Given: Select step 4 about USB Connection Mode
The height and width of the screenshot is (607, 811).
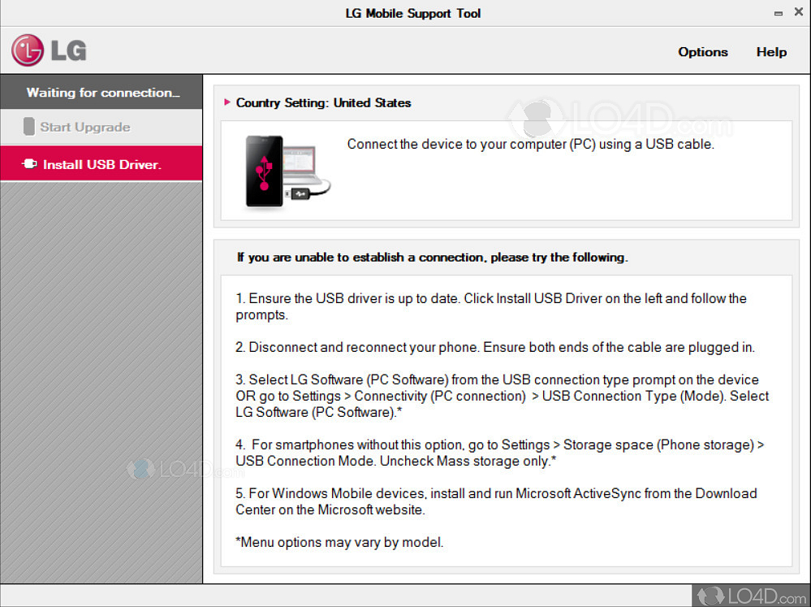Looking at the screenshot, I should click(499, 453).
